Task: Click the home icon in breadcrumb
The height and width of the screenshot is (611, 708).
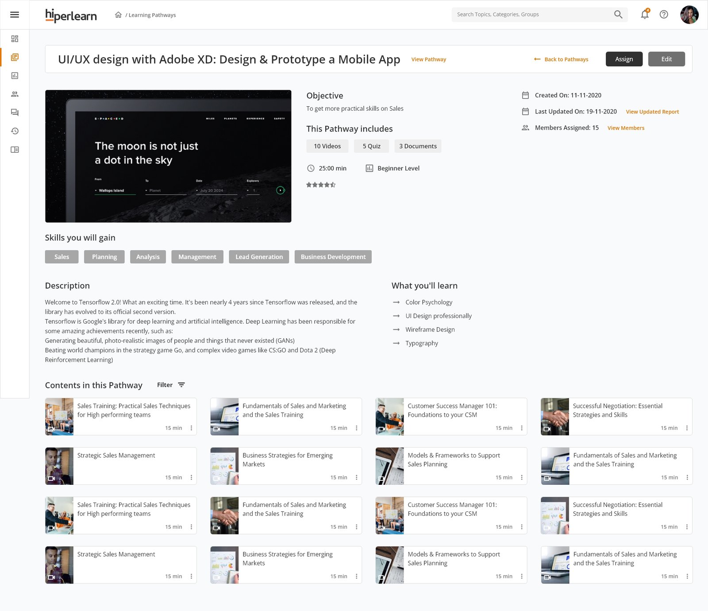Action: point(118,15)
